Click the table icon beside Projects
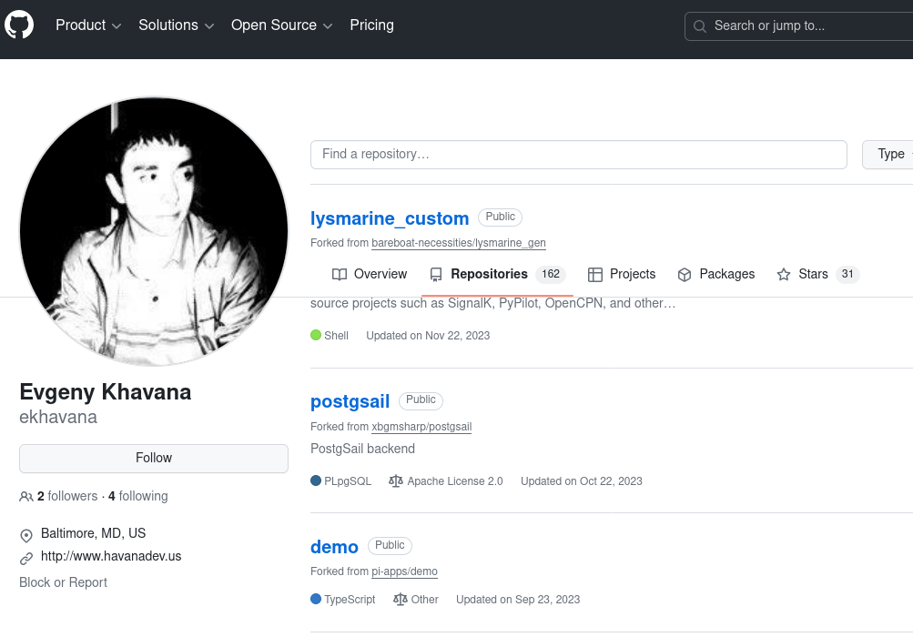This screenshot has height=637, width=913. 594,275
